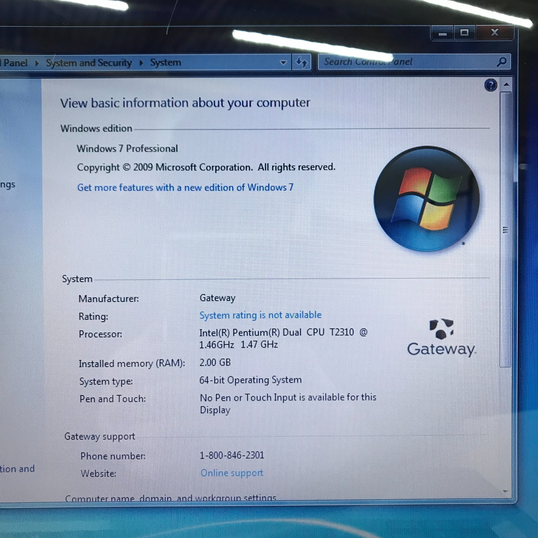The width and height of the screenshot is (538, 538).
Task: Click the scrollbar up arrow
Action: point(506,84)
